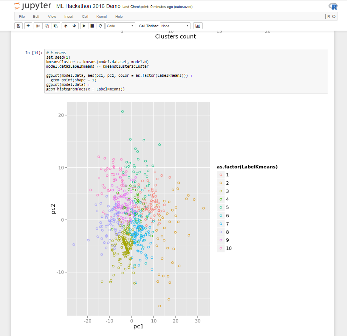The width and height of the screenshot is (347, 336).
Task: Click legend swatch for cluster 6
Action: [221, 216]
